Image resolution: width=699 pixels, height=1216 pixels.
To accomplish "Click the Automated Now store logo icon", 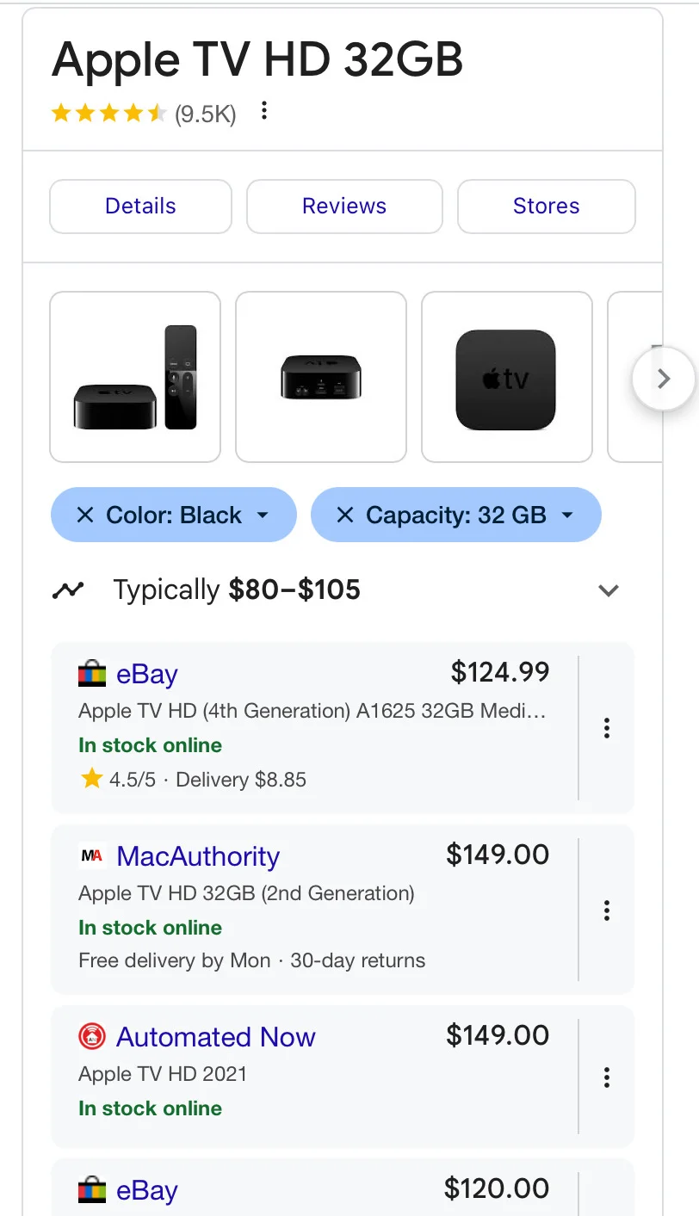I will pyautogui.click(x=92, y=1037).
